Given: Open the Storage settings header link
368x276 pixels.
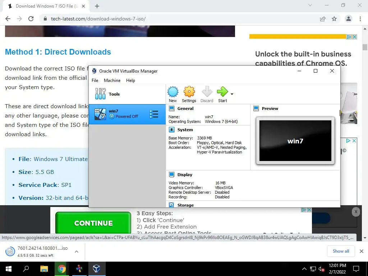Looking at the screenshot, I should [x=185, y=205].
